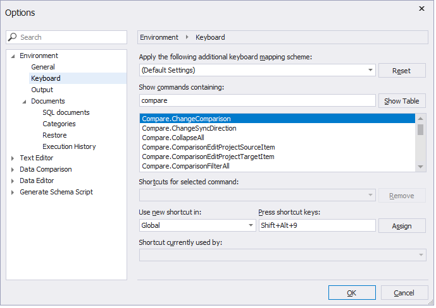Close the Options dialog

click(422, 9)
